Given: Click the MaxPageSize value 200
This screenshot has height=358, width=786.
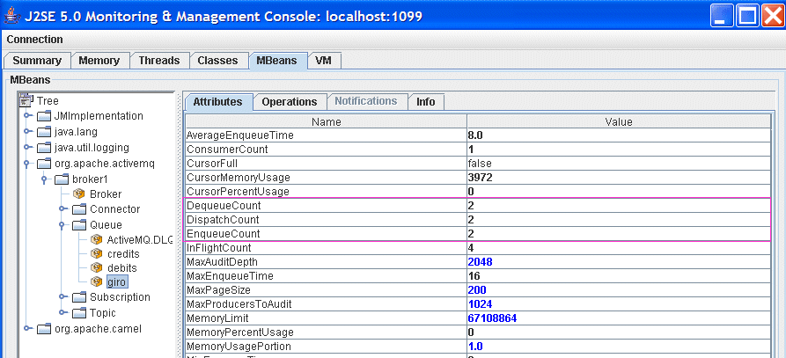Looking at the screenshot, I should point(478,290).
